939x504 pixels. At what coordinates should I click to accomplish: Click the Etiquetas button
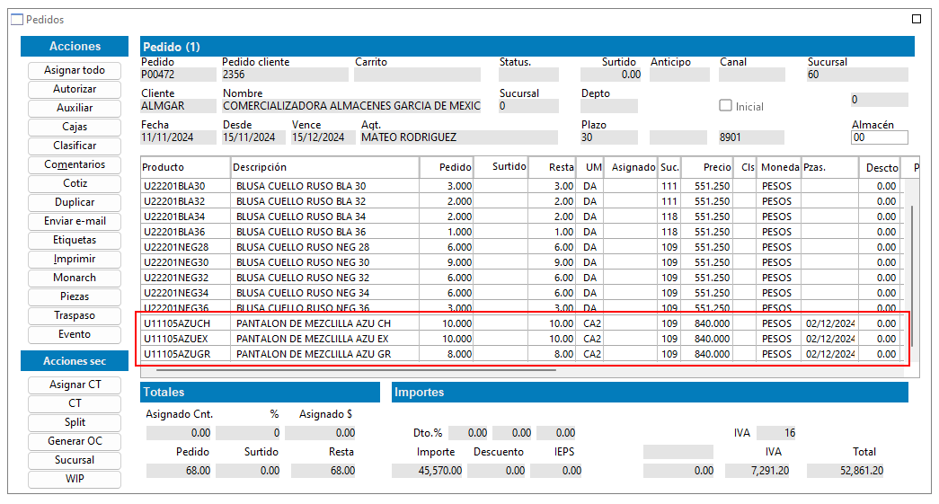point(75,240)
